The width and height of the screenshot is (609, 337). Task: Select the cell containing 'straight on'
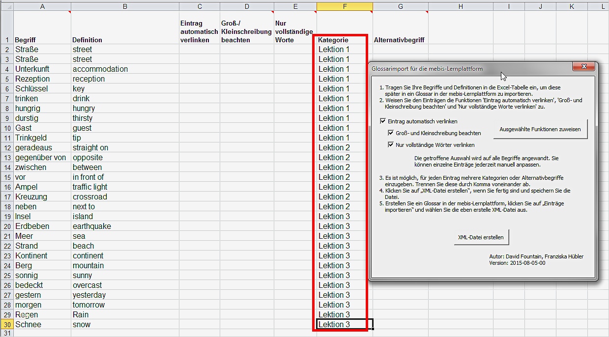125,147
